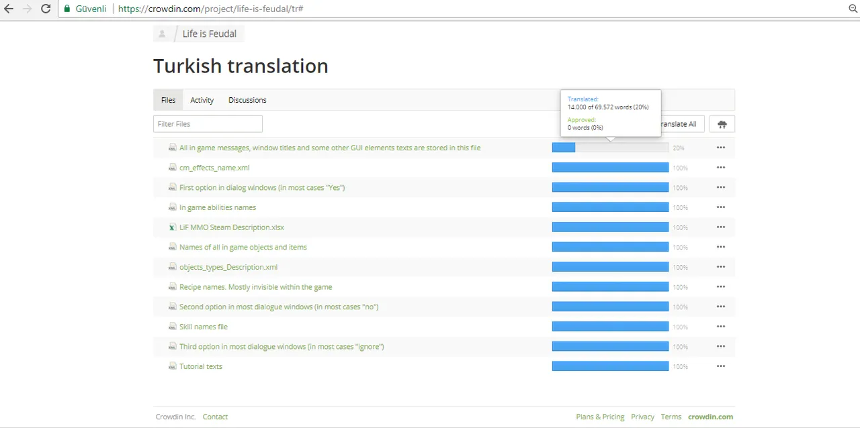Viewport: 860px width, 428px height.
Task: Open three-dot menu for objects_types_Description.xml
Action: (x=721, y=267)
